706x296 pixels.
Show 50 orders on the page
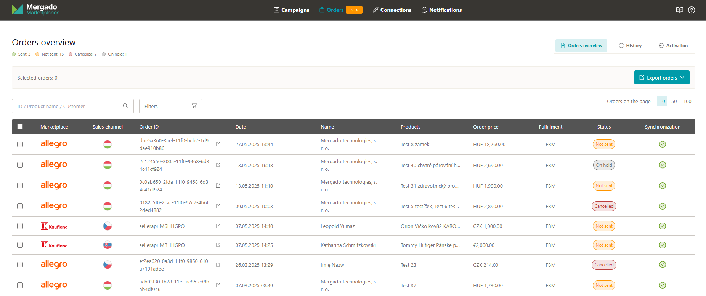(674, 102)
